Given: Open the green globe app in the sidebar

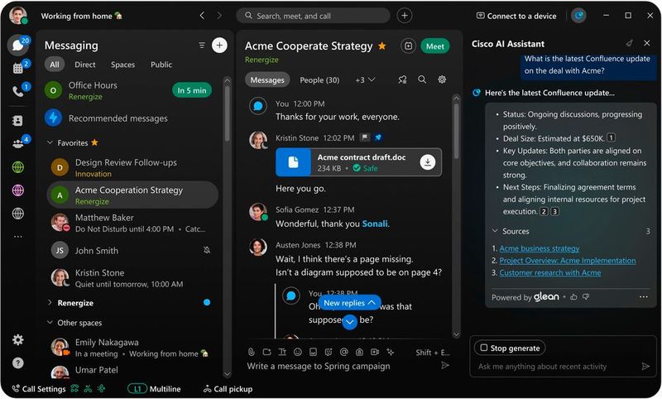Looking at the screenshot, I should (x=17, y=167).
